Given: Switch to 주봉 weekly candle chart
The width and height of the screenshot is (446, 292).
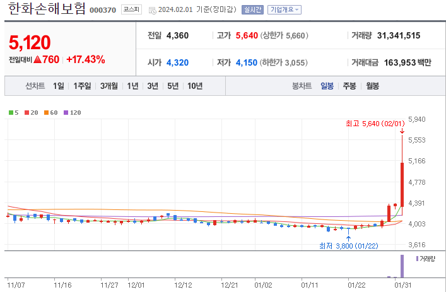Looking at the screenshot, I should (349, 86).
